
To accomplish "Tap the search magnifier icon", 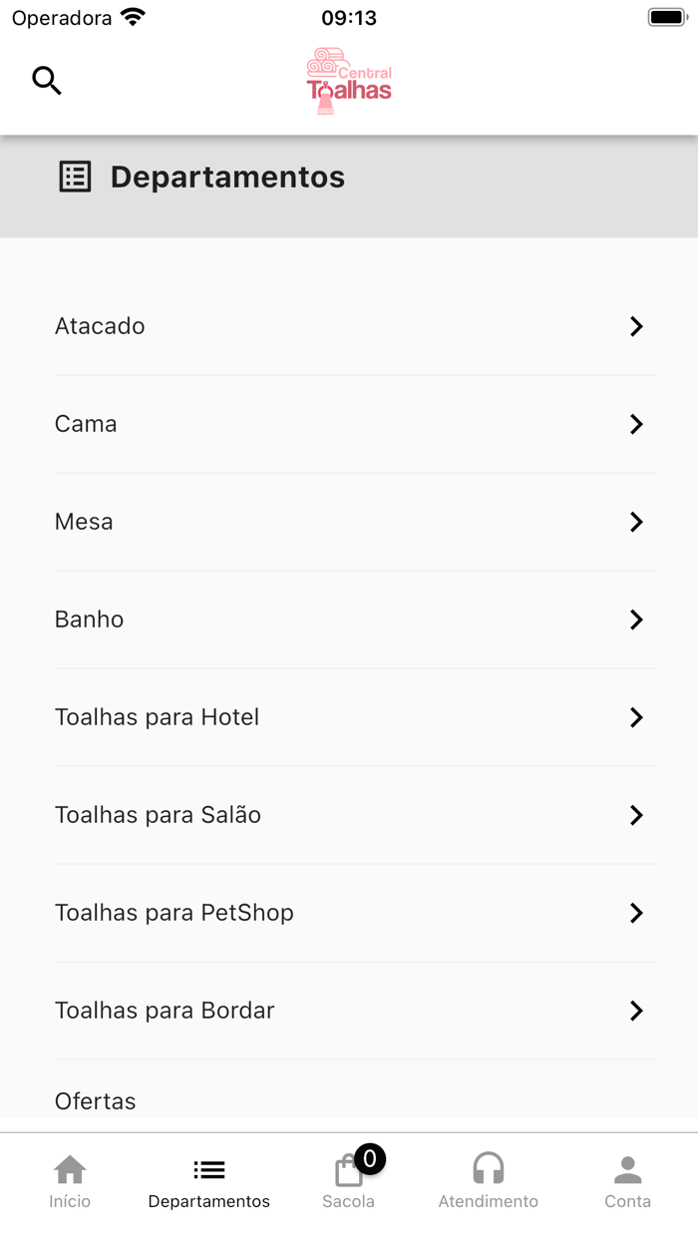I will pyautogui.click(x=47, y=80).
